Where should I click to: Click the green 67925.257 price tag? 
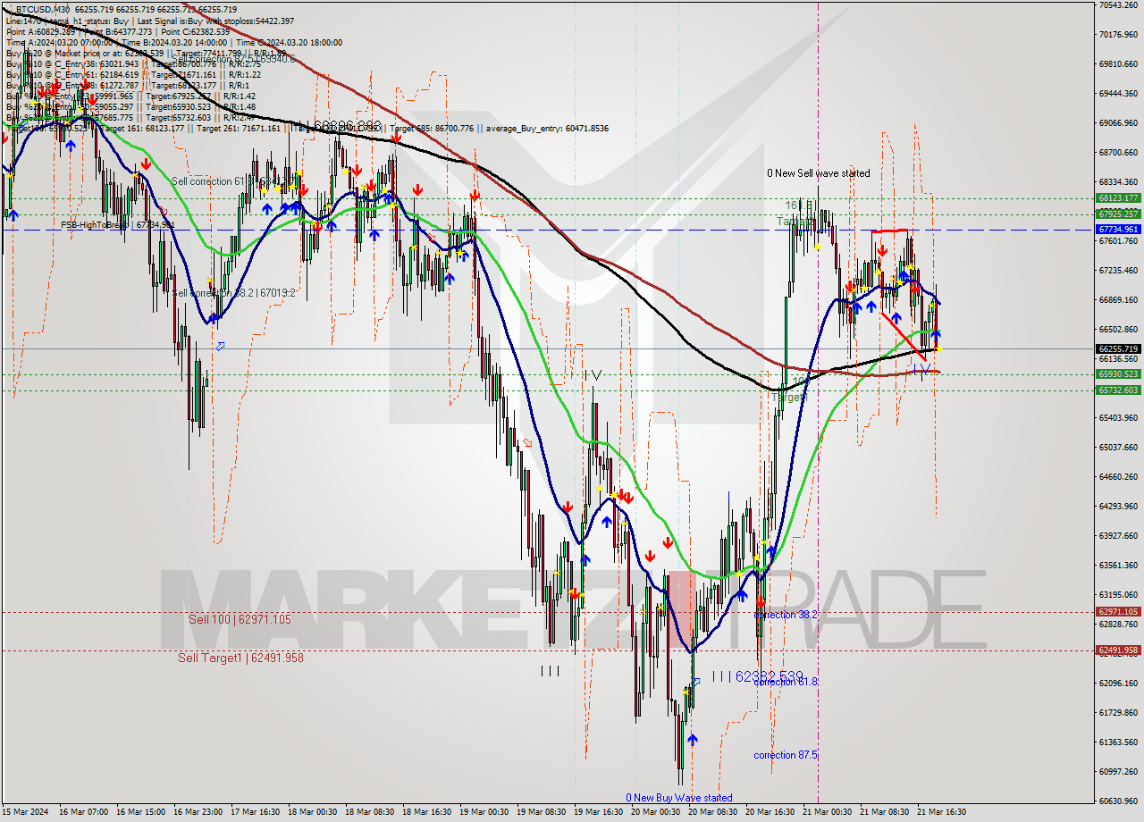(x=1117, y=214)
